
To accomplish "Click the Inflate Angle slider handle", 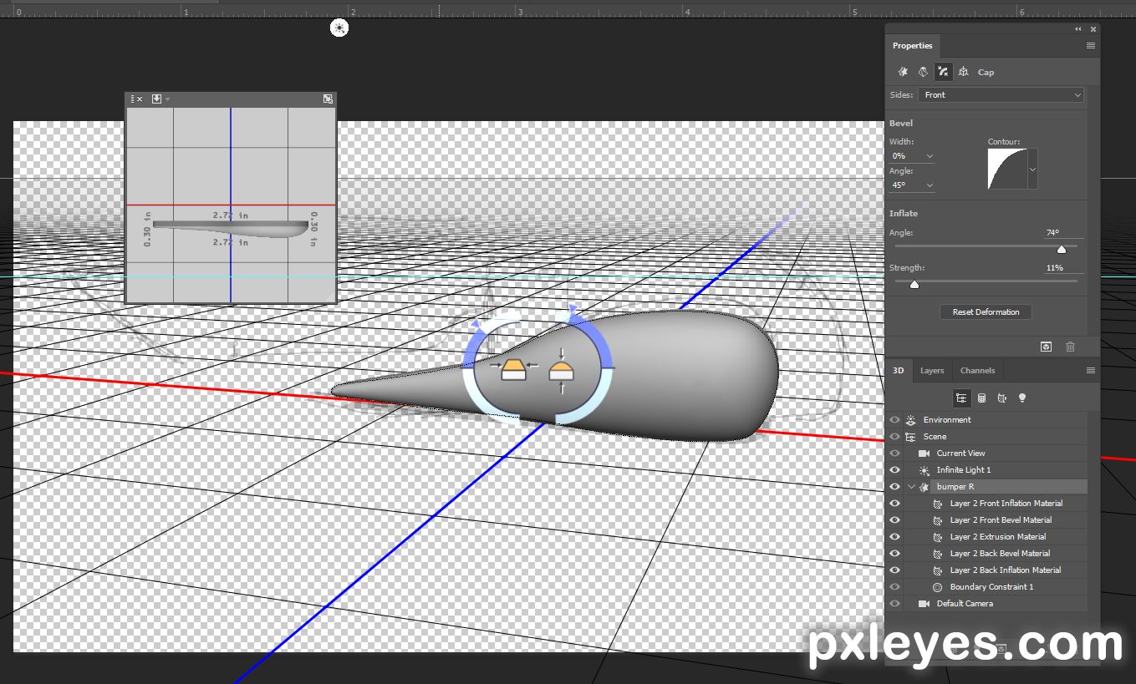I will click(1062, 249).
